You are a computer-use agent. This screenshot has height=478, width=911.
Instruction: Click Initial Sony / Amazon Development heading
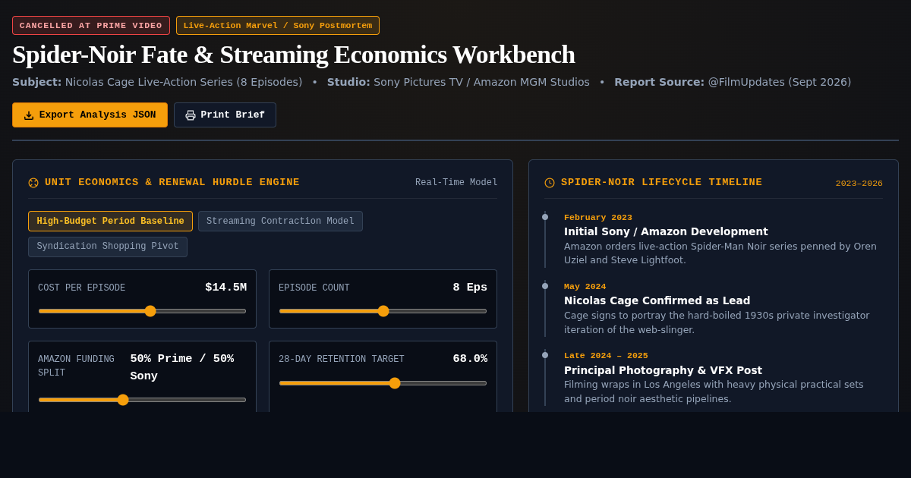point(666,231)
